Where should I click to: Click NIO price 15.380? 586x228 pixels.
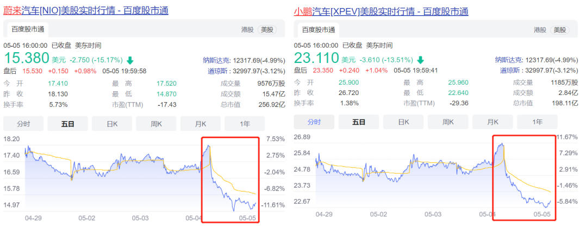pyautogui.click(x=27, y=58)
